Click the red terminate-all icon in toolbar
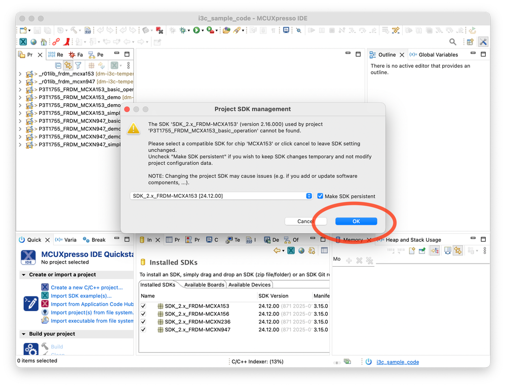 pyautogui.click(x=160, y=30)
